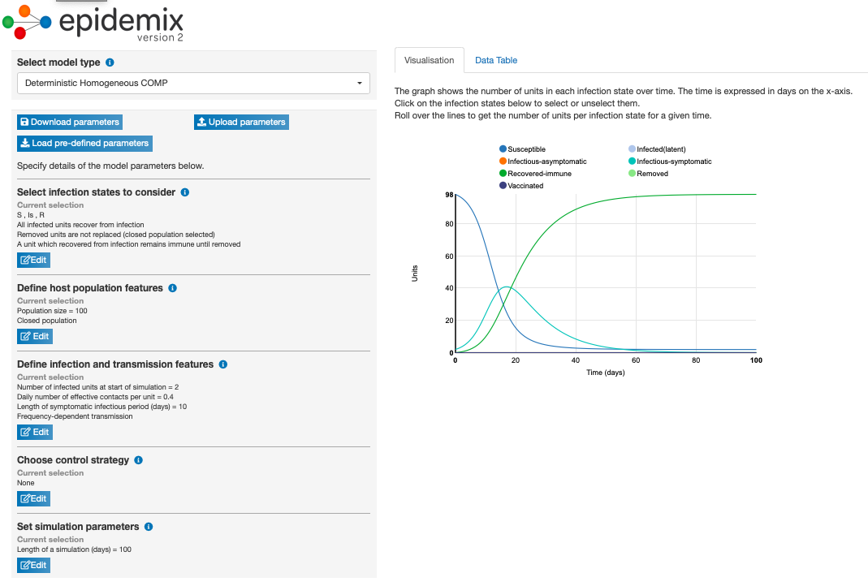Open the model type dropdown
This screenshot has width=868, height=586.
coord(193,83)
